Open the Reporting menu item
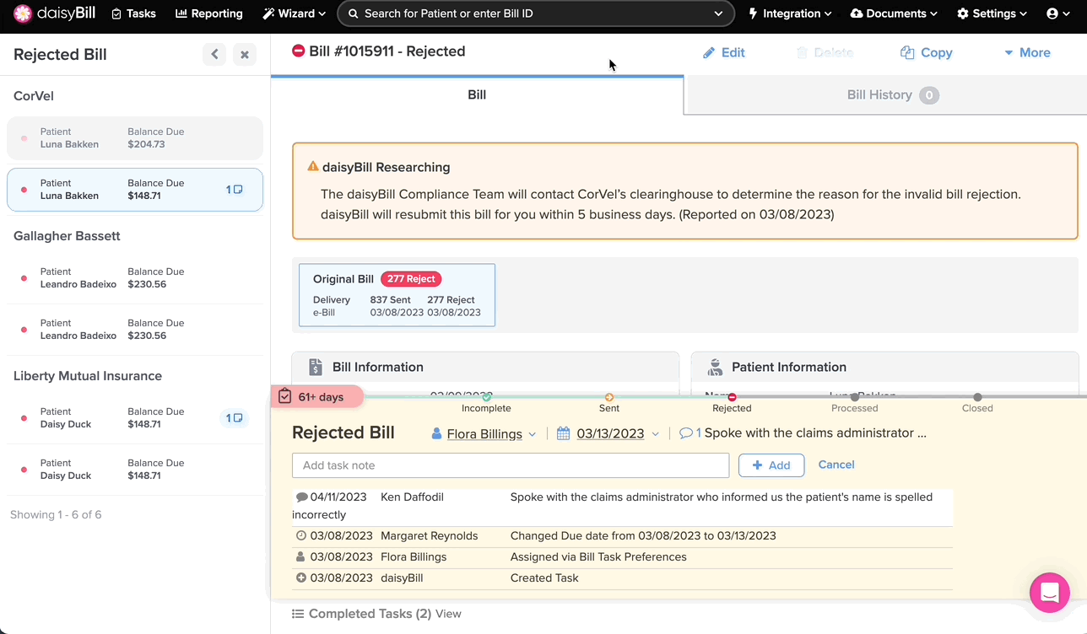The image size is (1087, 634). click(208, 13)
